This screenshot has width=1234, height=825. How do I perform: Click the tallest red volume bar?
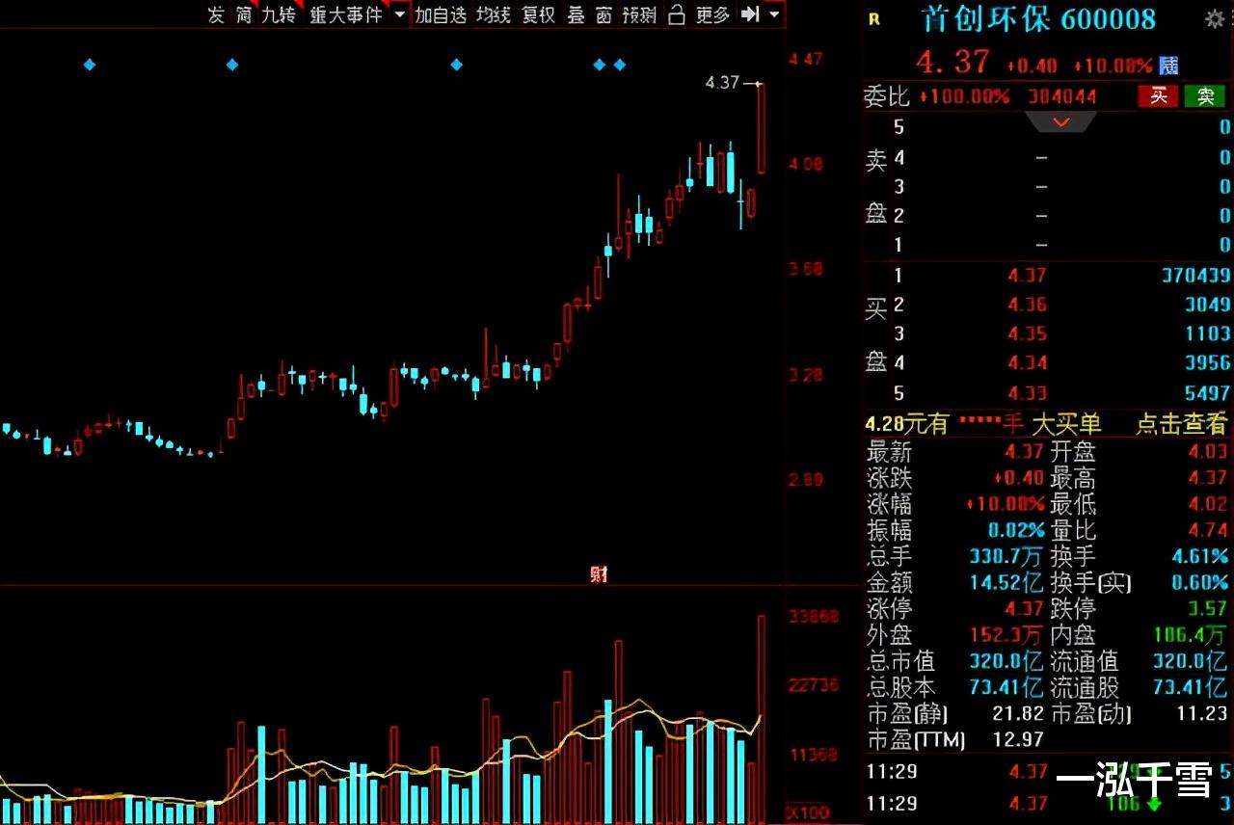tap(762, 719)
